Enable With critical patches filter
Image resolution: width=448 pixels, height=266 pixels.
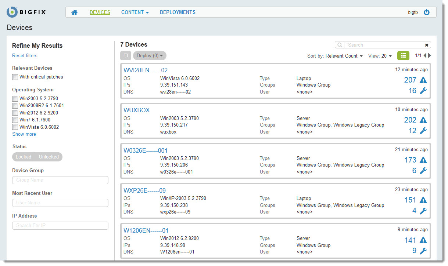coord(15,77)
